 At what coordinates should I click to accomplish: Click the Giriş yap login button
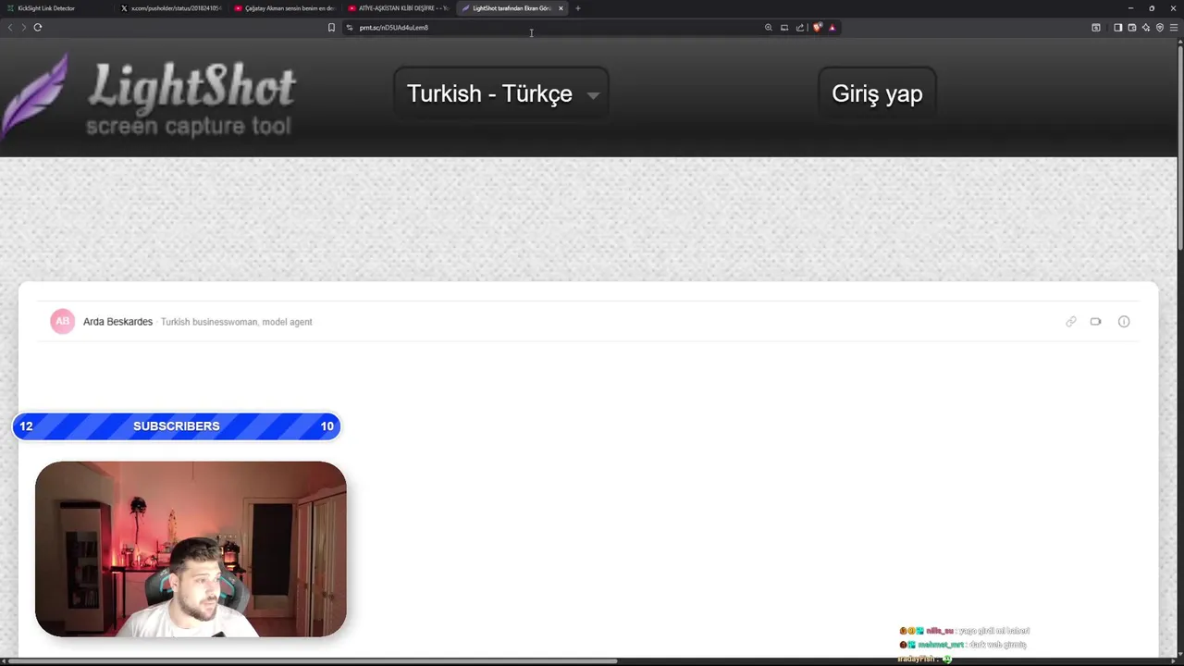point(877,93)
